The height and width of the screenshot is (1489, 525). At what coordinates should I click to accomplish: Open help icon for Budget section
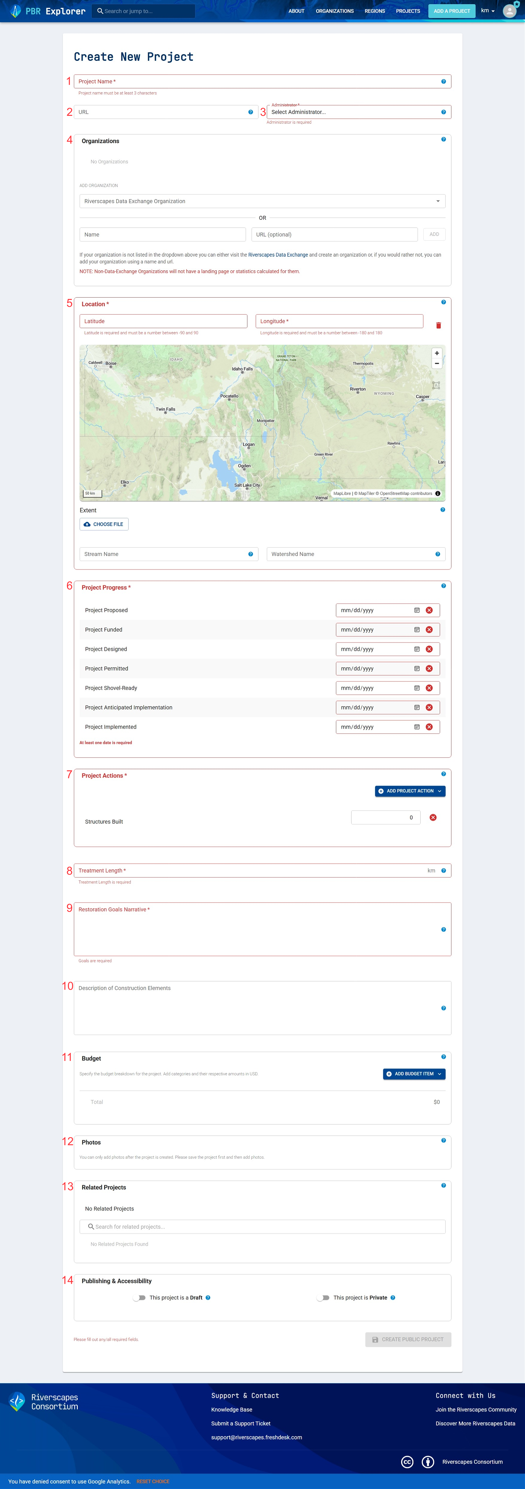tap(444, 1057)
